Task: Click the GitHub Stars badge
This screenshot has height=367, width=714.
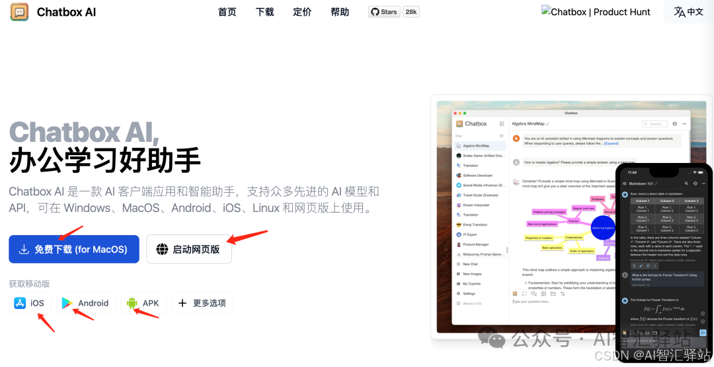Action: coord(383,12)
